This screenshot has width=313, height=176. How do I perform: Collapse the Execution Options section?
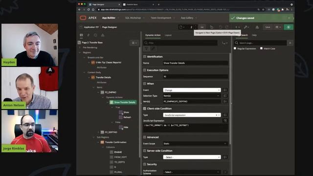145,70
